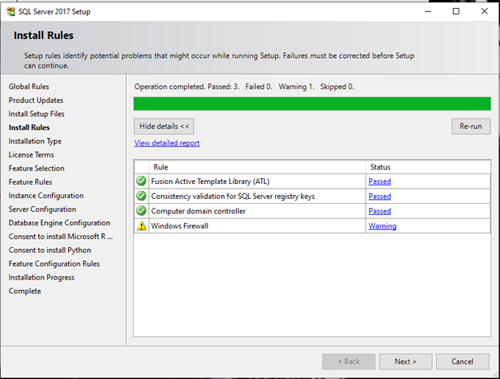Viewport: 500px width, 379px height.
Task: Open Passed status link for Fusion ATL
Action: tap(379, 182)
